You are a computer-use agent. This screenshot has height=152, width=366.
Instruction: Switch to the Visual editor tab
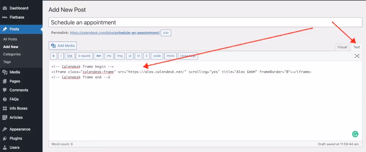click(x=342, y=47)
